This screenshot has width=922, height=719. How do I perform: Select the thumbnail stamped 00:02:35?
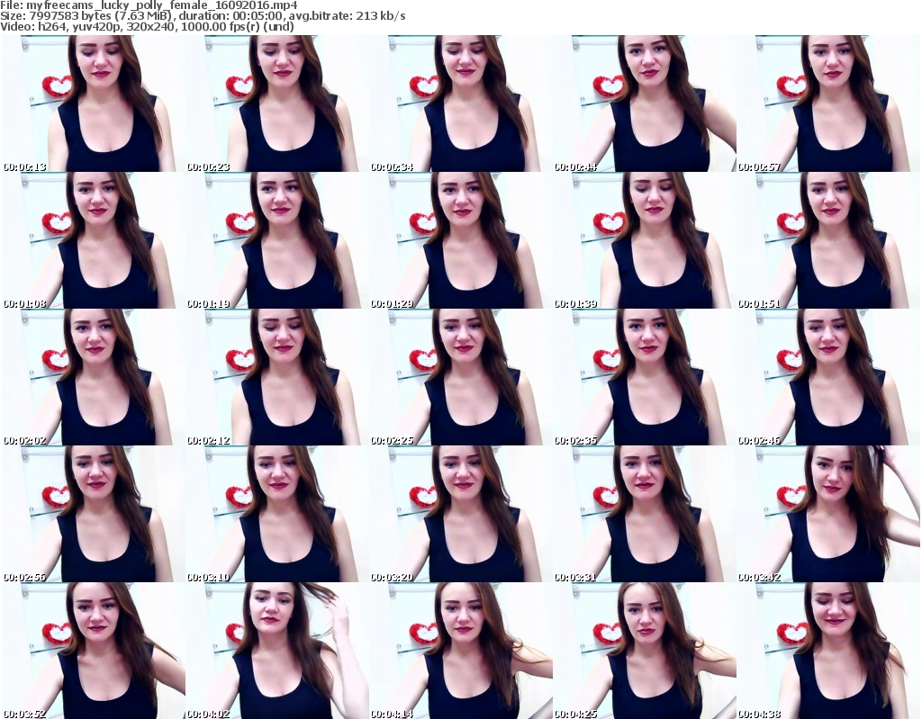tap(645, 377)
